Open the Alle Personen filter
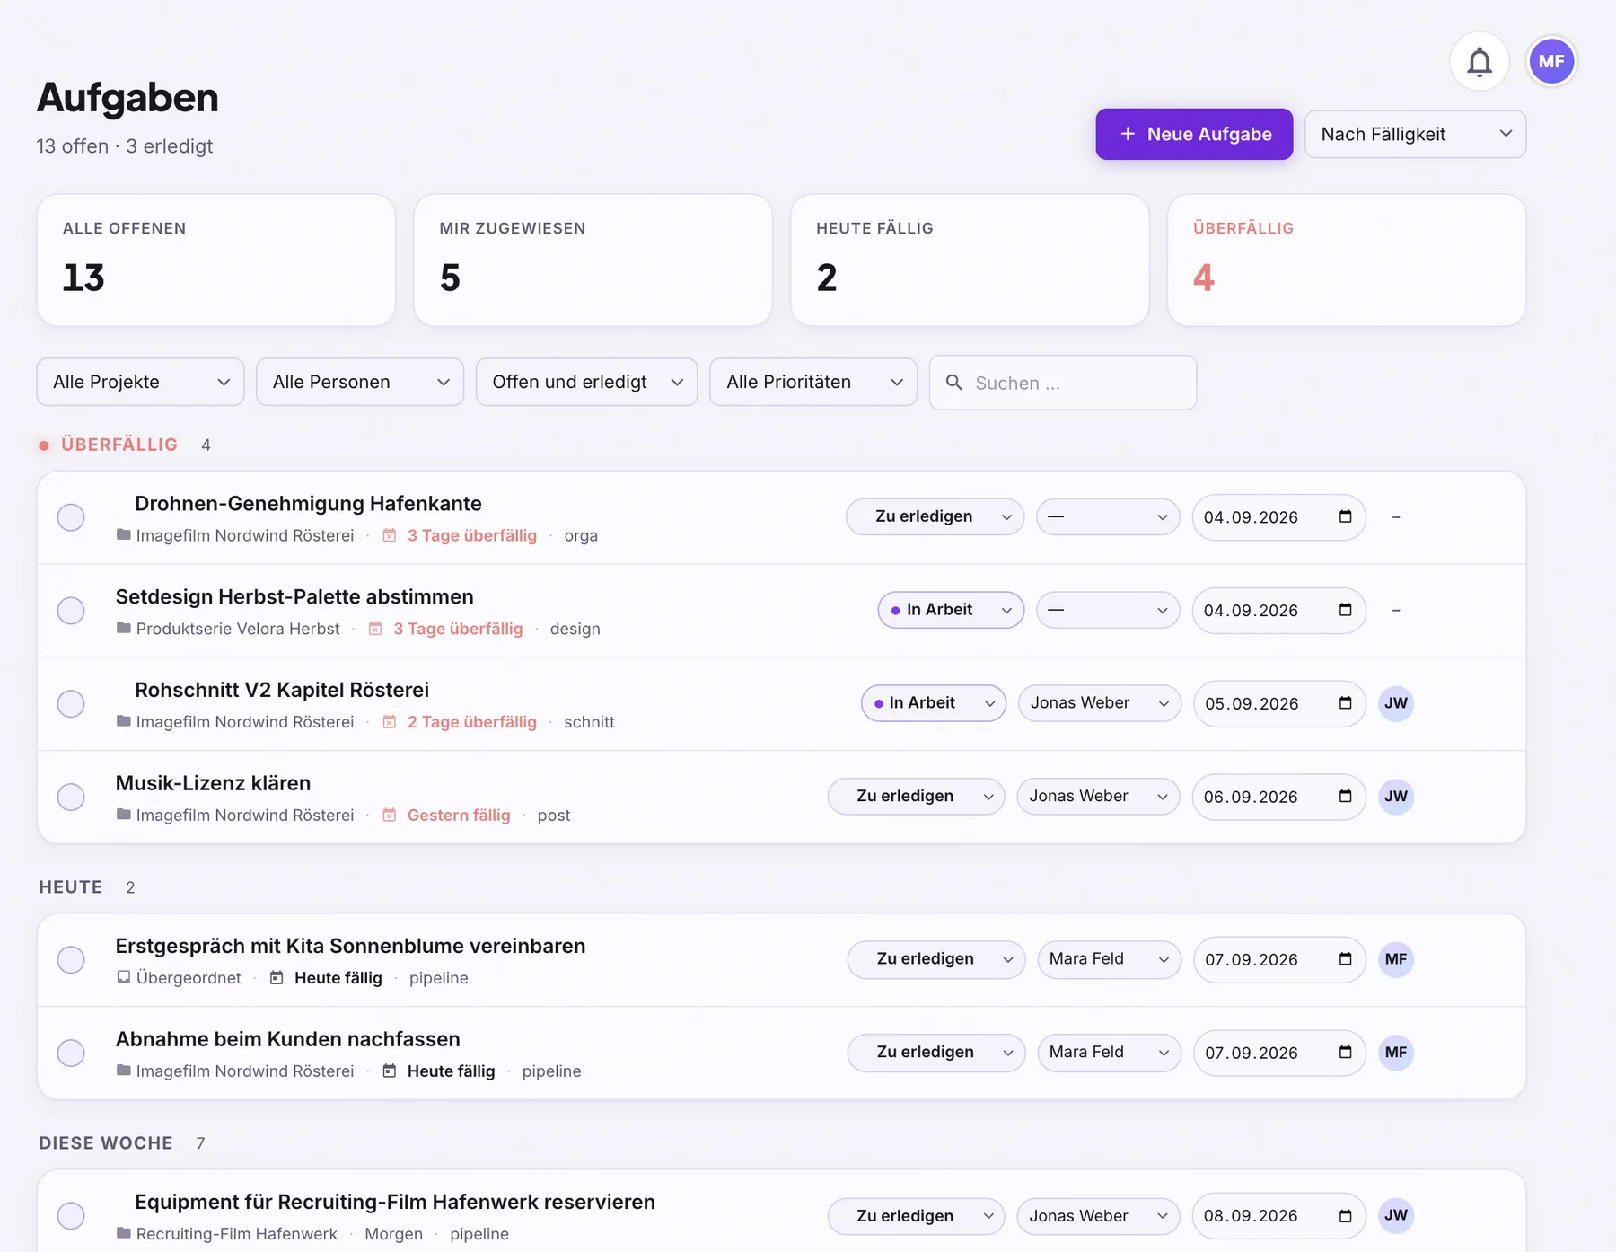Image resolution: width=1616 pixels, height=1252 pixels. pos(360,382)
